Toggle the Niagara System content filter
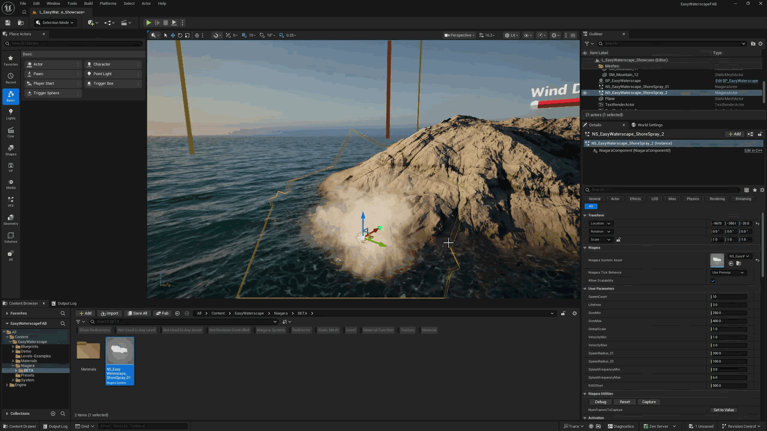 click(270, 330)
